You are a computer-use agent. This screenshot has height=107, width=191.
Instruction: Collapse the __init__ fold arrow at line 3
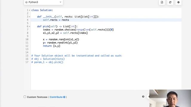30,17
